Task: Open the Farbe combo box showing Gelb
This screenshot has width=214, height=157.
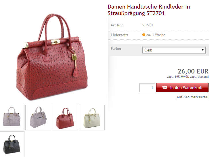Action: click(x=174, y=50)
